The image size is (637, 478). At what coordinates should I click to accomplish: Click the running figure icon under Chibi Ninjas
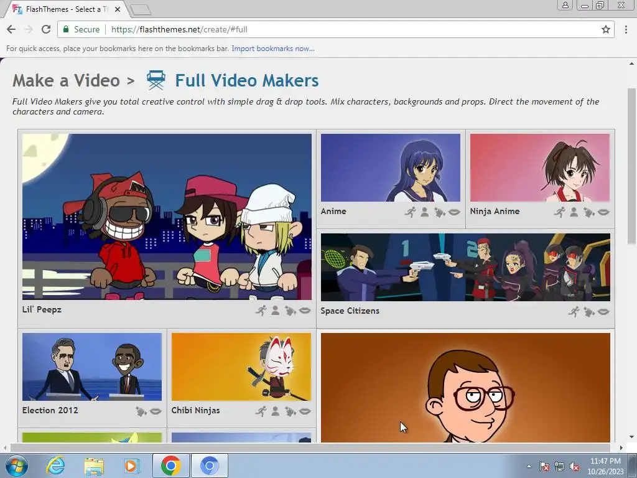point(261,411)
